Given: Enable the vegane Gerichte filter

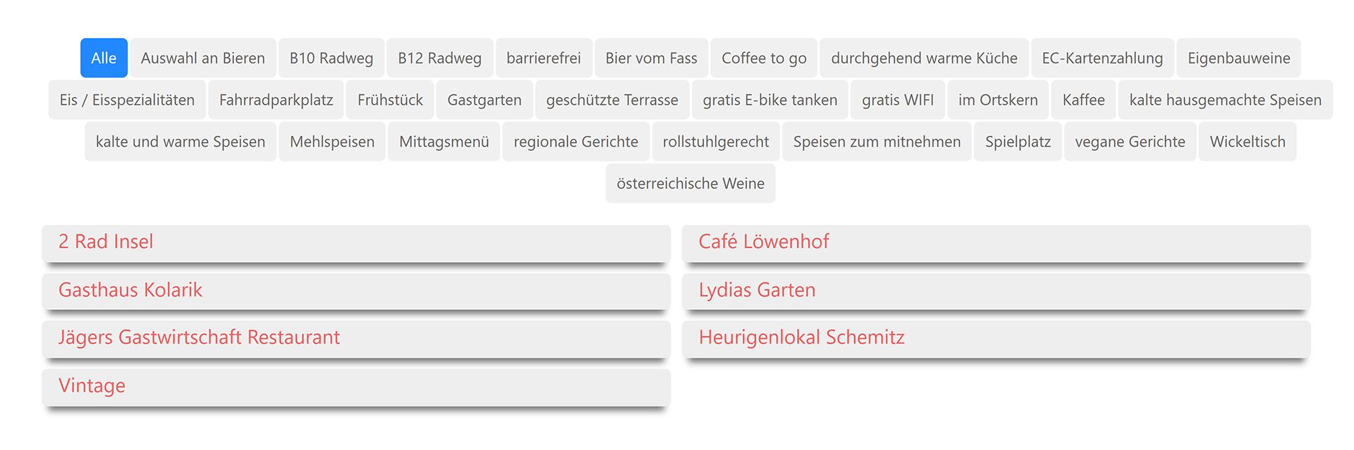Looking at the screenshot, I should click(x=1130, y=142).
